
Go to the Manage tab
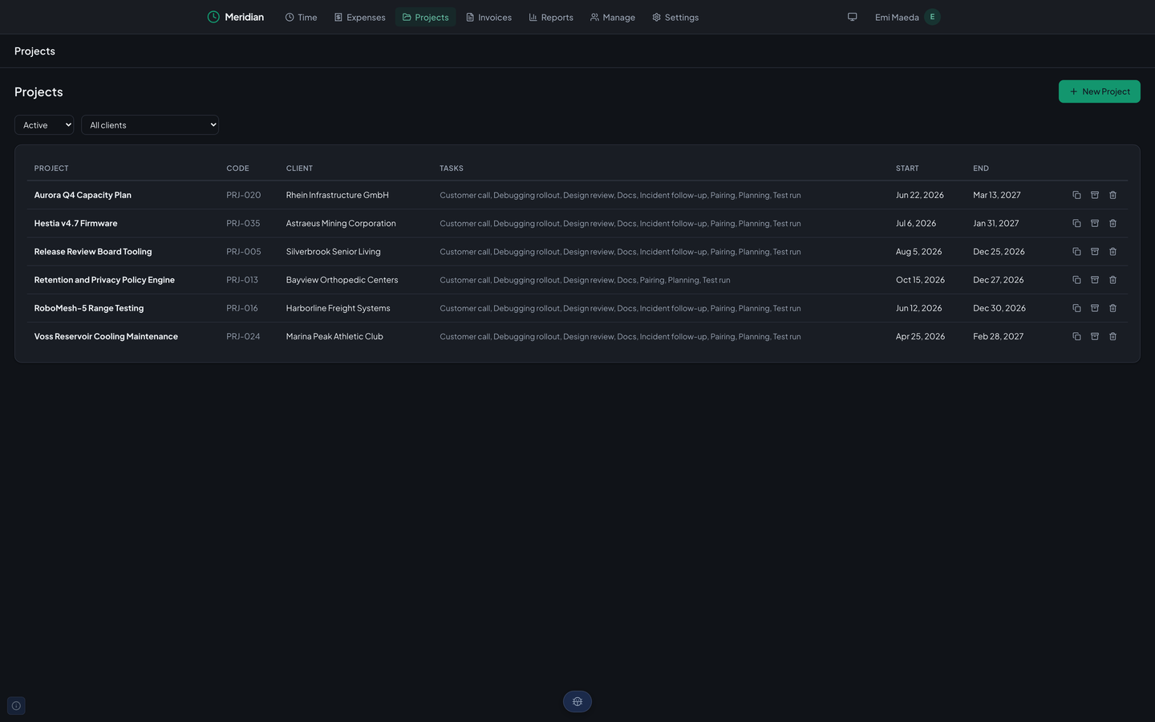click(x=613, y=17)
